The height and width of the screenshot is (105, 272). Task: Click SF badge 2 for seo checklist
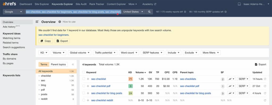click(223, 79)
